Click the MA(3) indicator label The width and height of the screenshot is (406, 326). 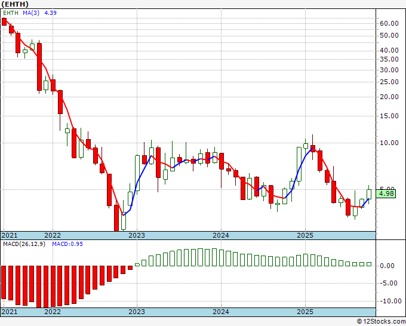point(31,13)
